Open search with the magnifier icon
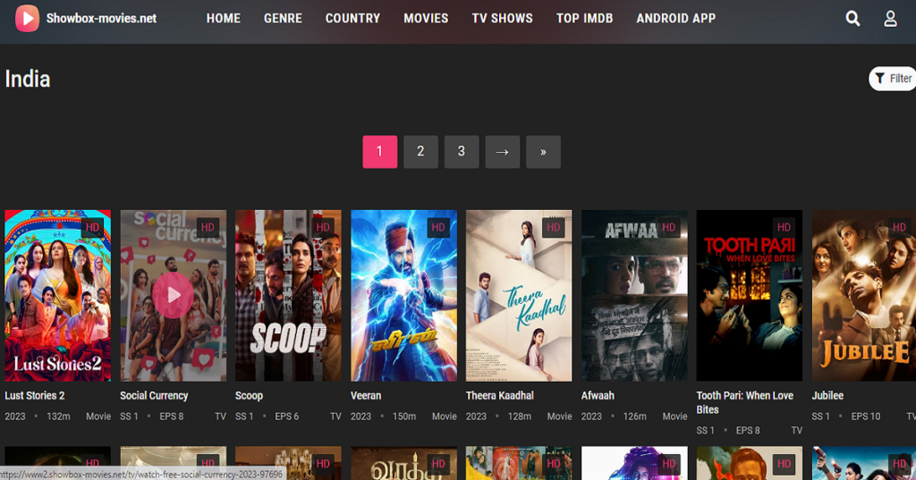 (x=852, y=19)
